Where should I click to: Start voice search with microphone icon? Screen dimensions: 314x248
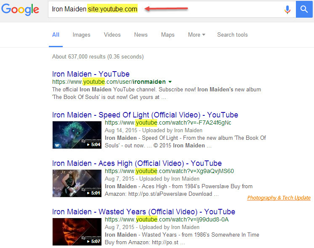point(287,9)
